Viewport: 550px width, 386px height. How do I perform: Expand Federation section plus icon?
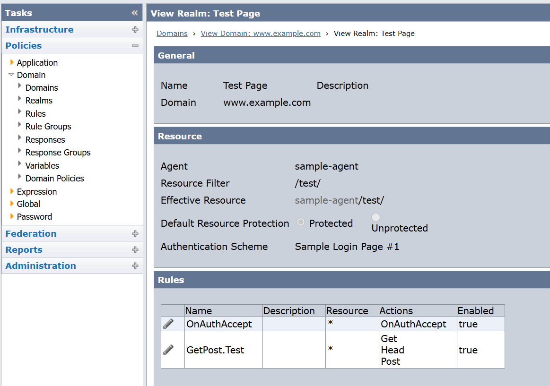[135, 233]
